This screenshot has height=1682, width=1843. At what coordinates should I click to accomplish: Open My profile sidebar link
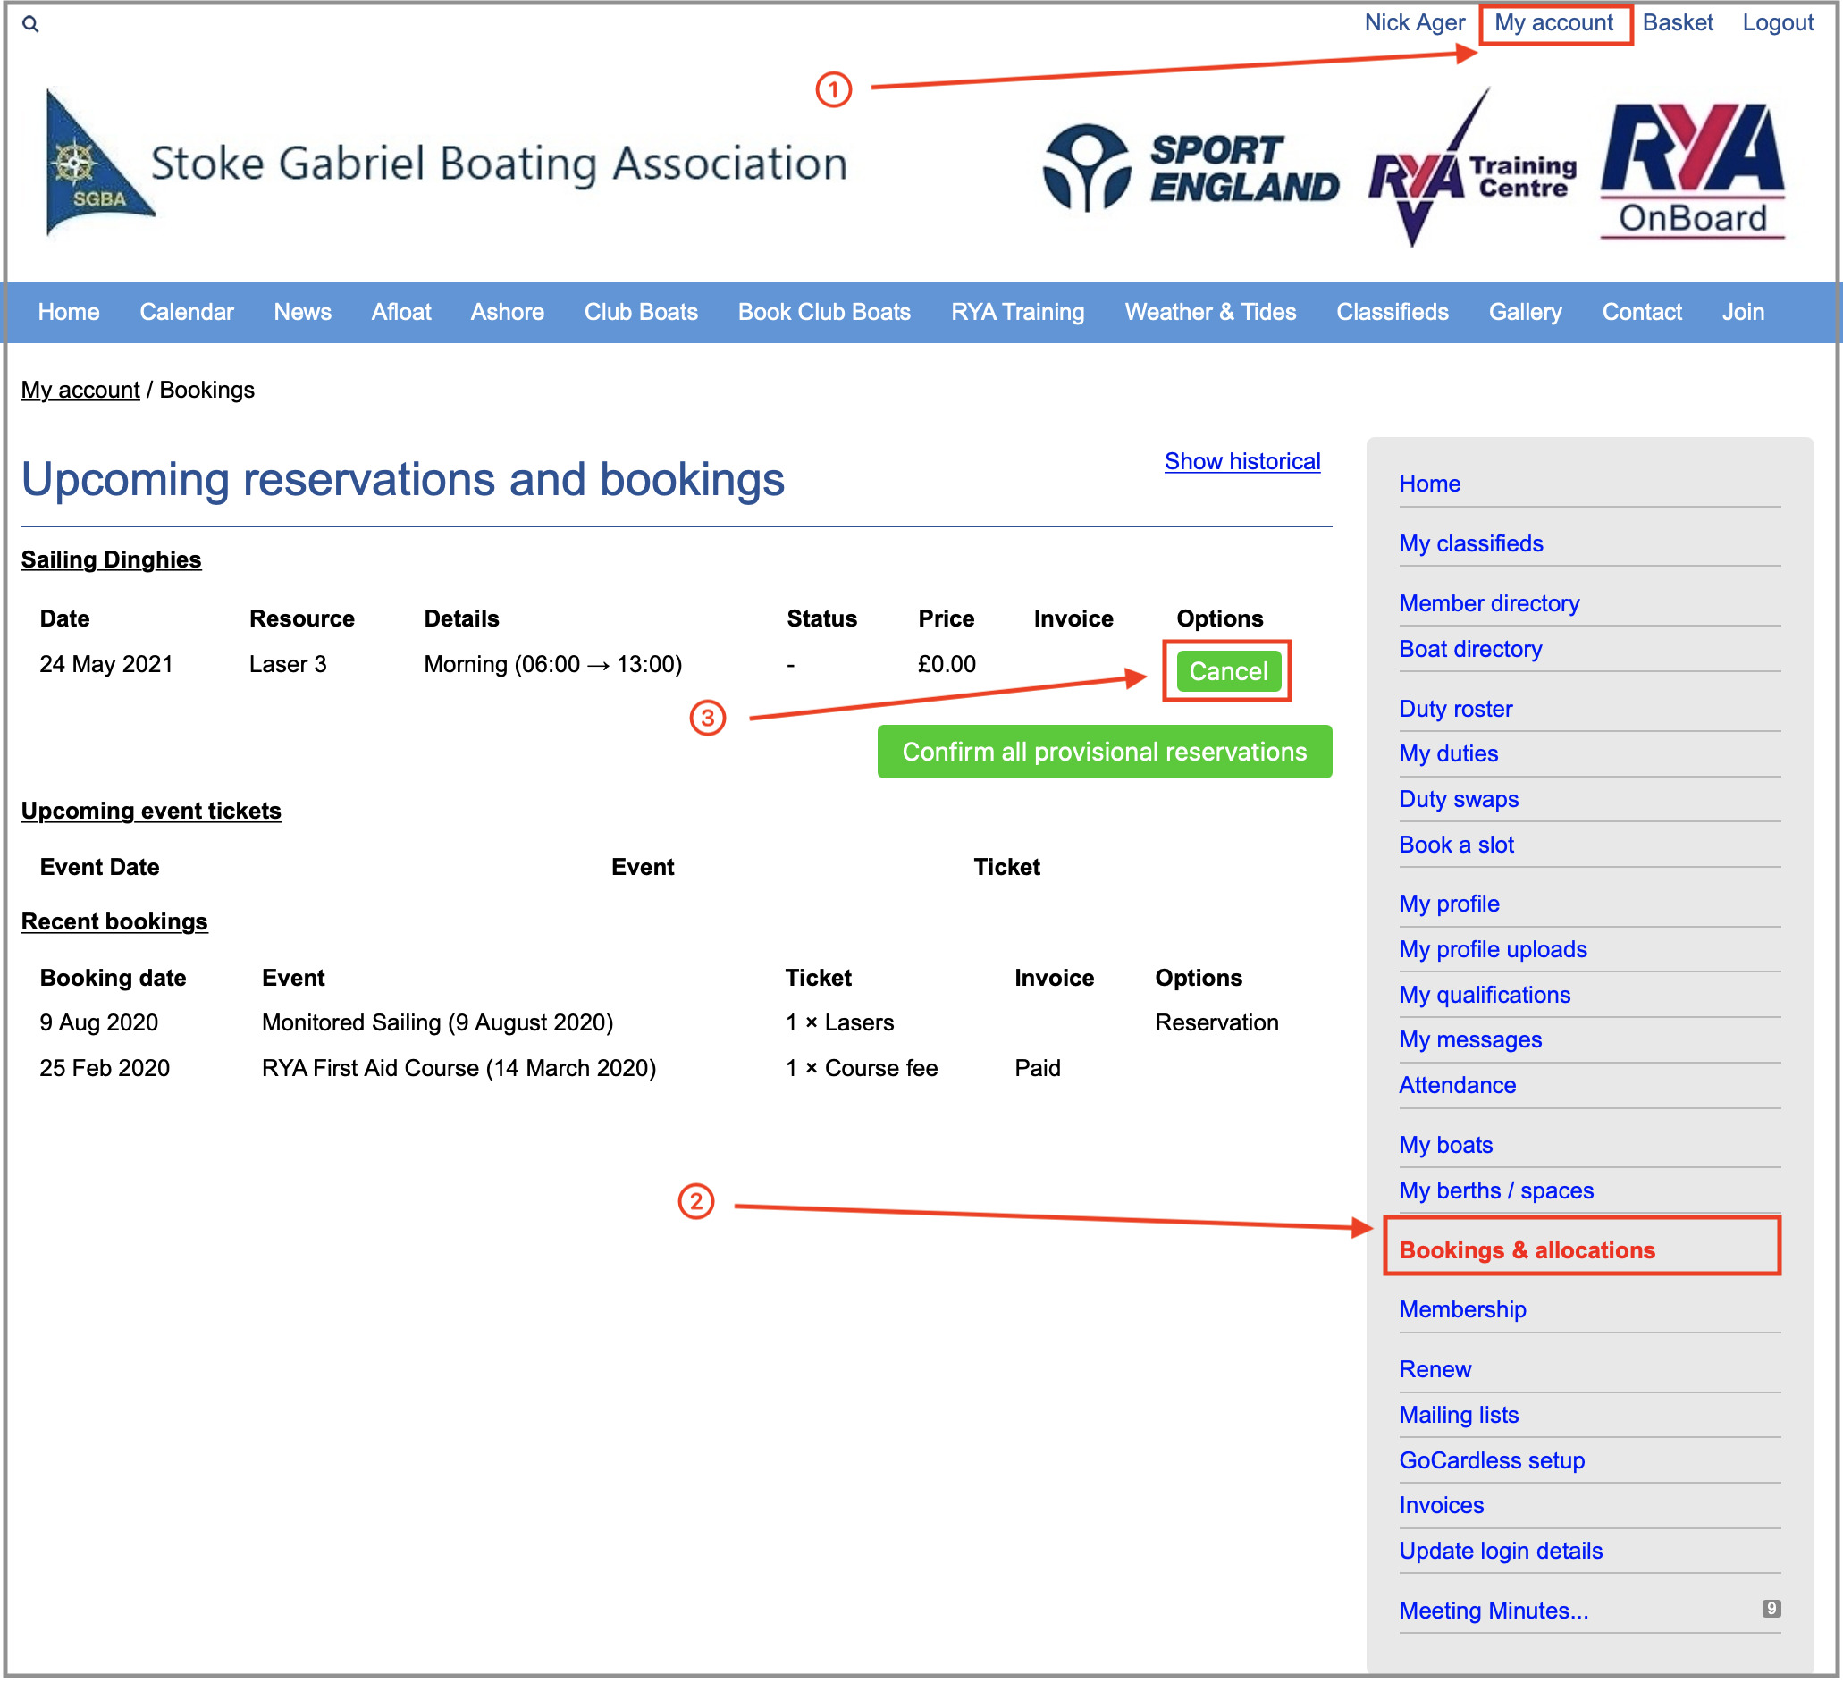point(1449,904)
